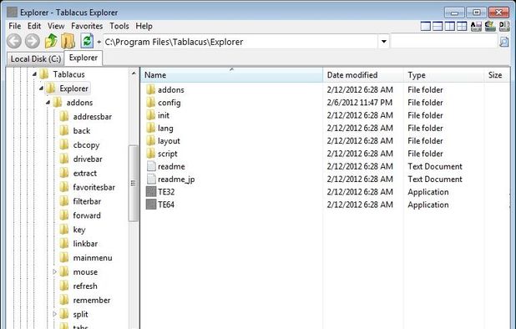
Task: Select filterbar folder in tree
Action: tap(87, 201)
